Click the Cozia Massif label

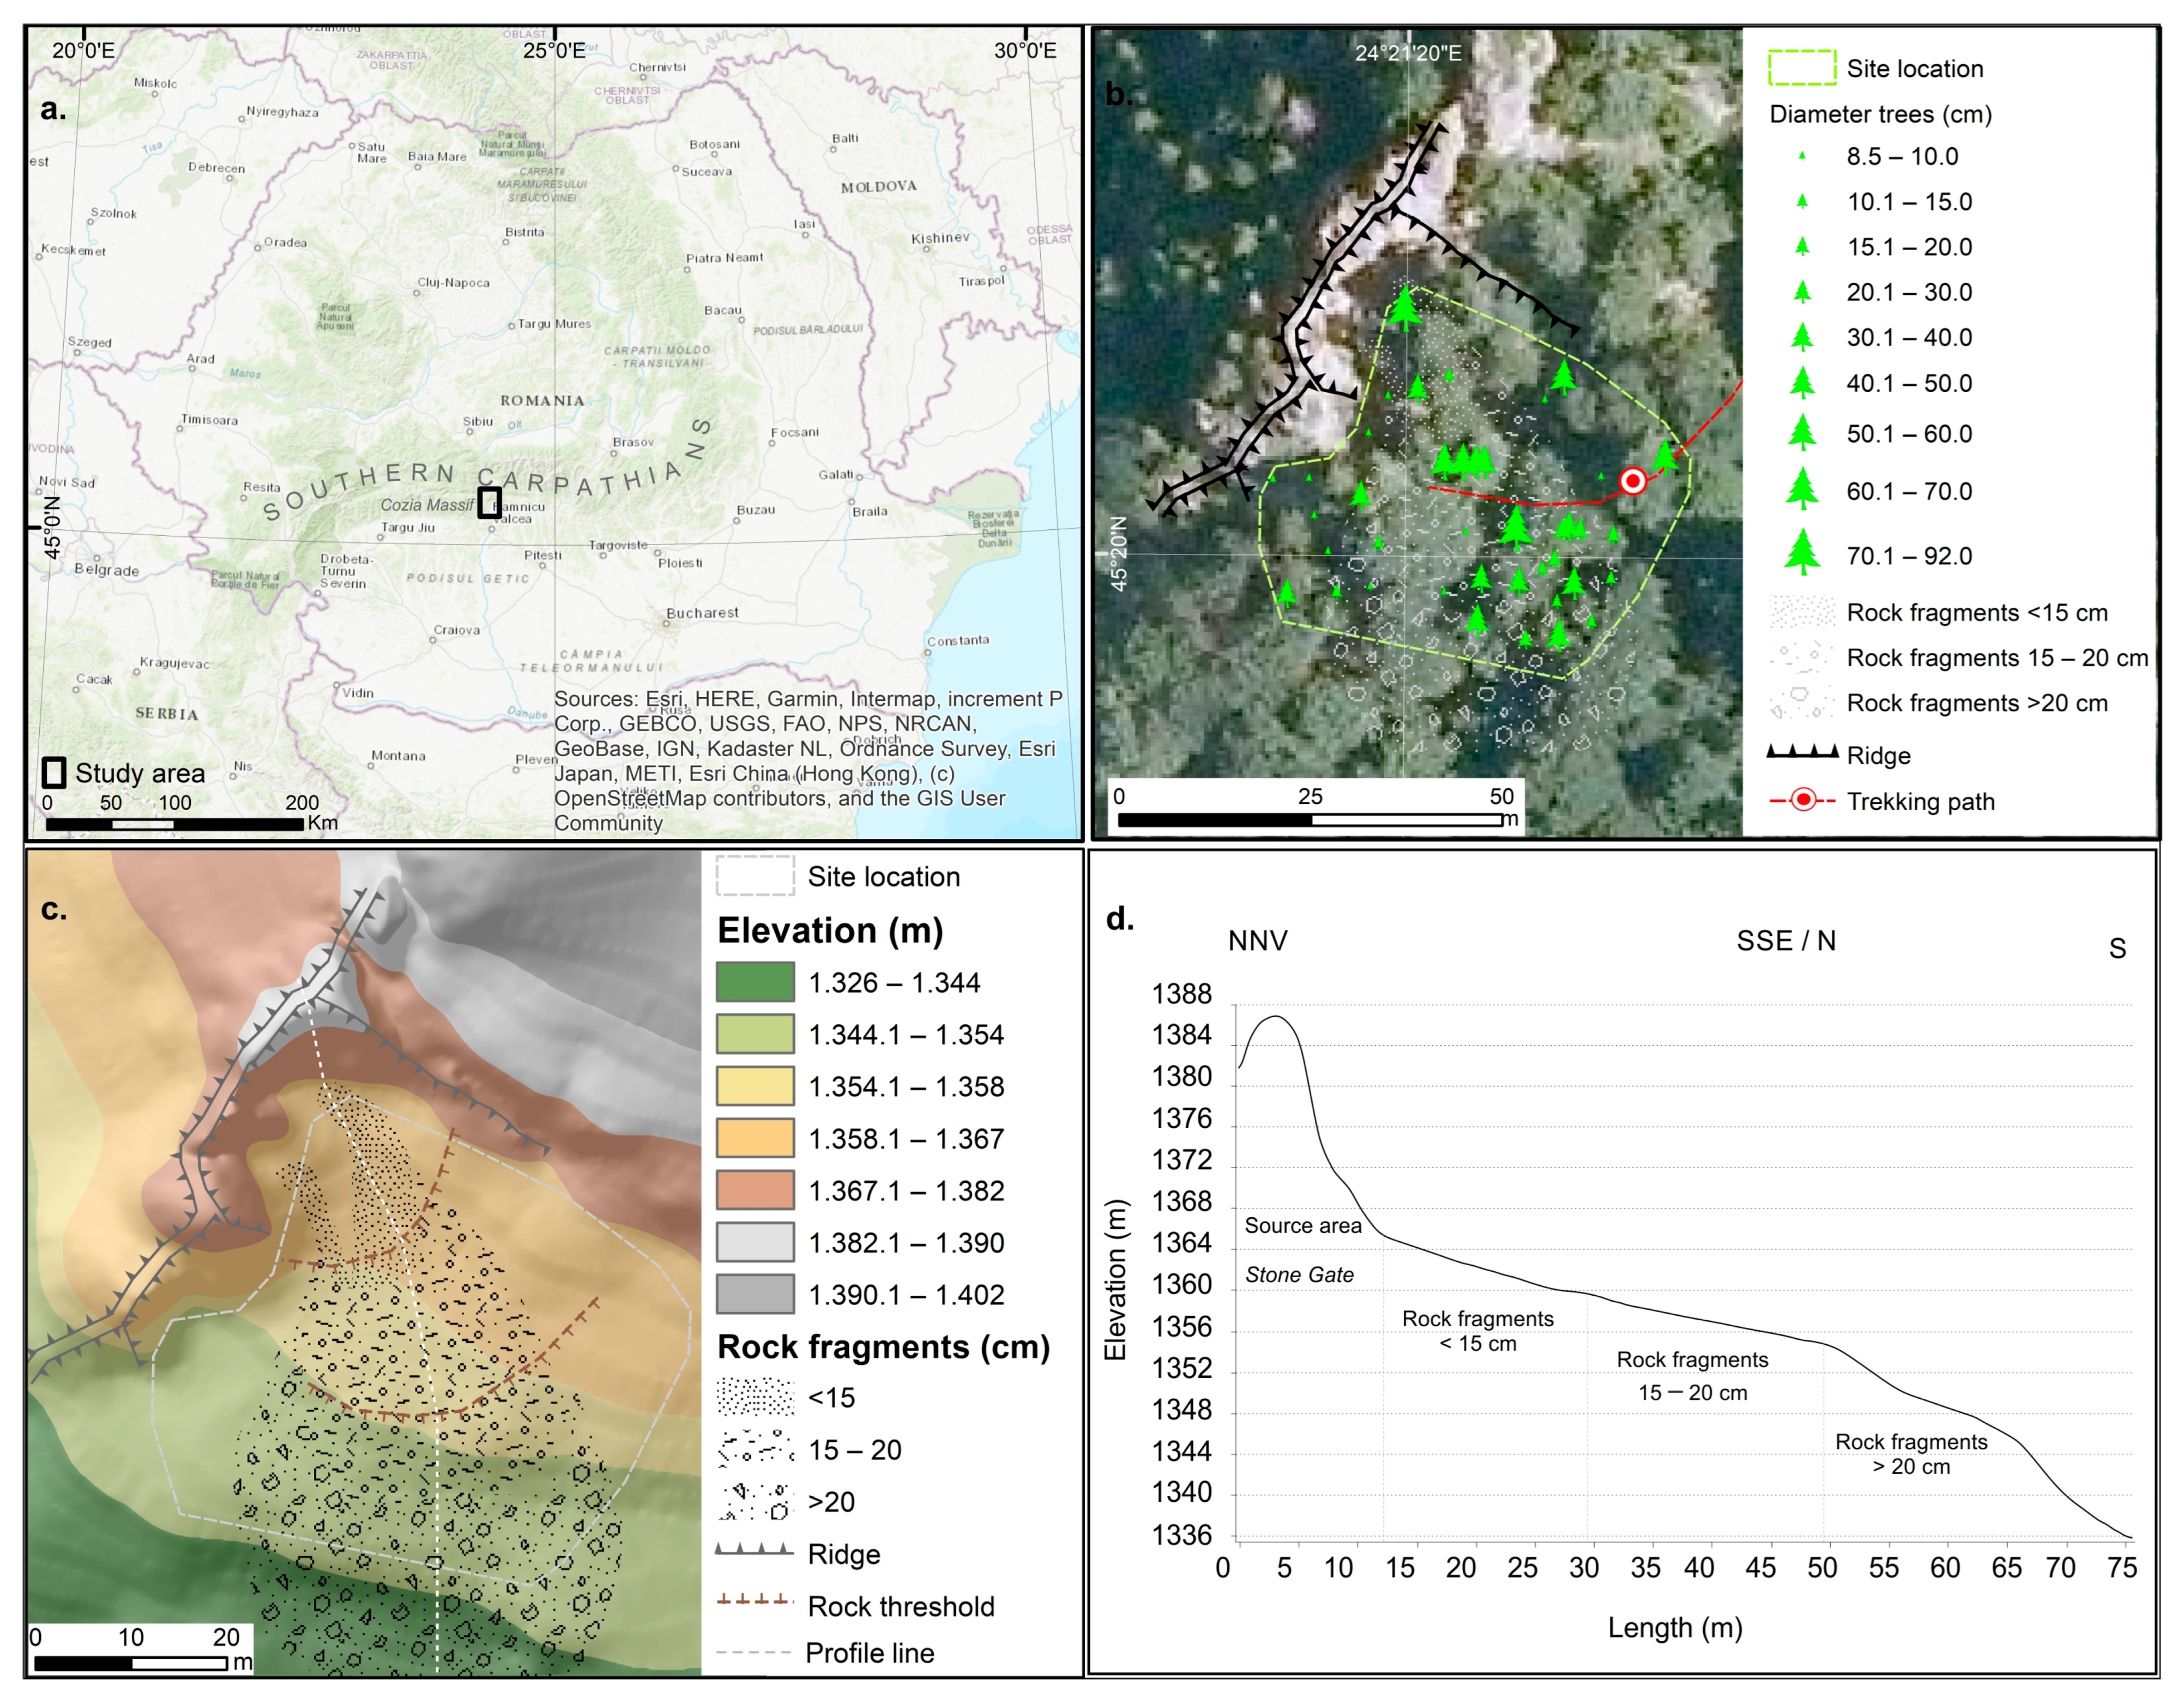[x=427, y=505]
